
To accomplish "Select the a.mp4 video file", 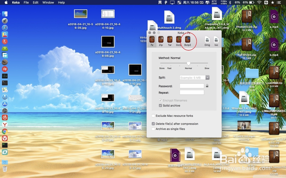I will click(274, 17).
